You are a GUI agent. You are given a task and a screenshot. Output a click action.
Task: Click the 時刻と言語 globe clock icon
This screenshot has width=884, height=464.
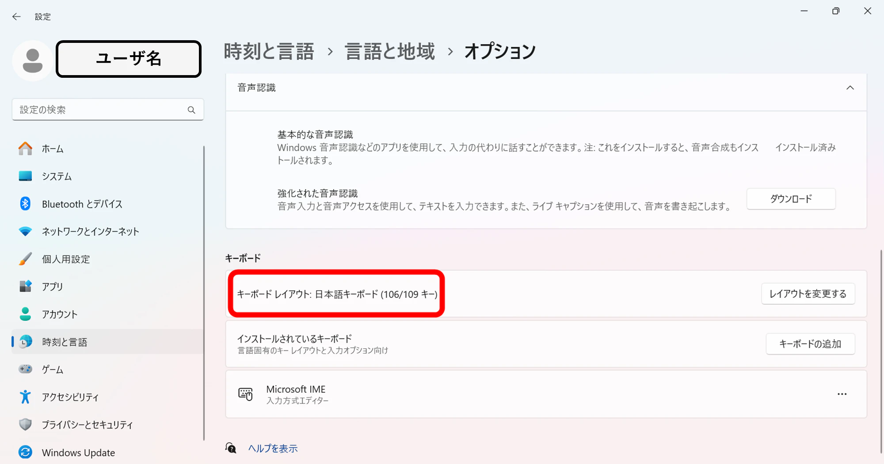(25, 342)
